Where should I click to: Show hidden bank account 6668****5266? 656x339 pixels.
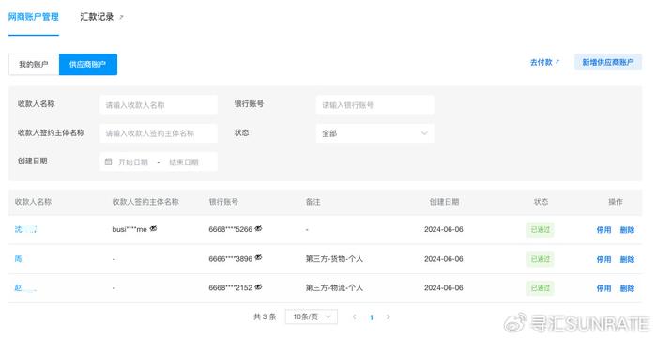(x=258, y=228)
